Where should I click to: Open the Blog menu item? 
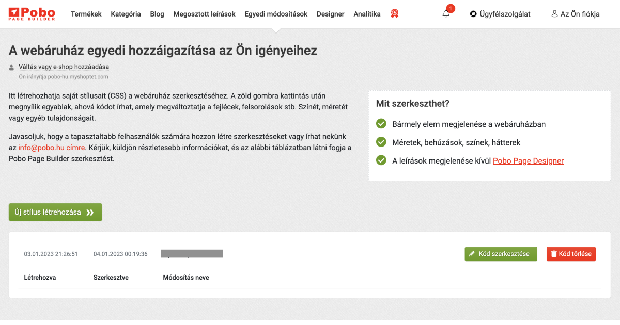157,14
